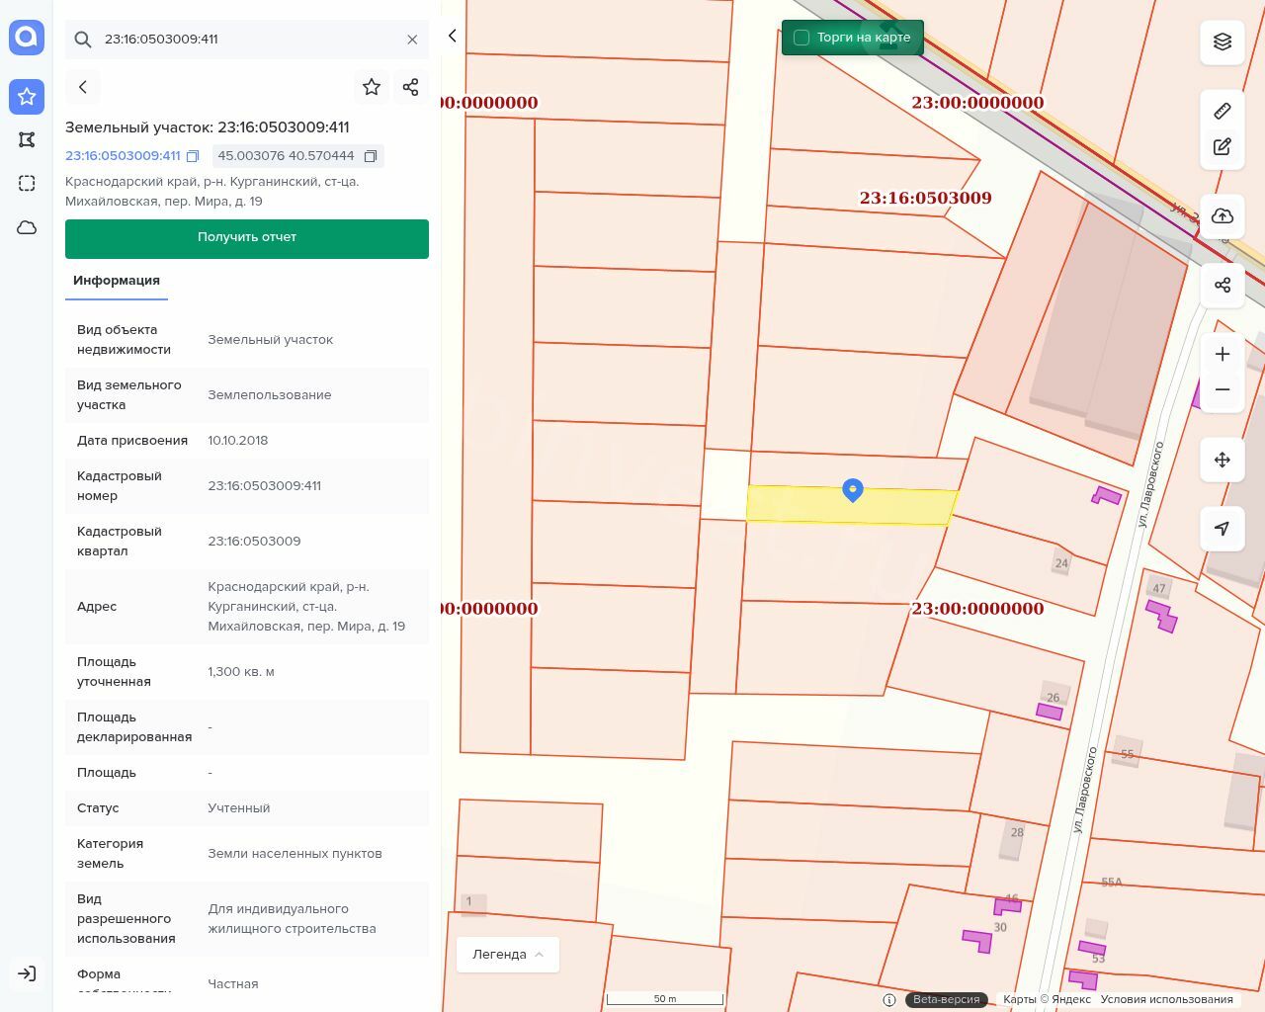Click the cloud upload icon on map
The height and width of the screenshot is (1012, 1265).
pyautogui.click(x=1223, y=216)
